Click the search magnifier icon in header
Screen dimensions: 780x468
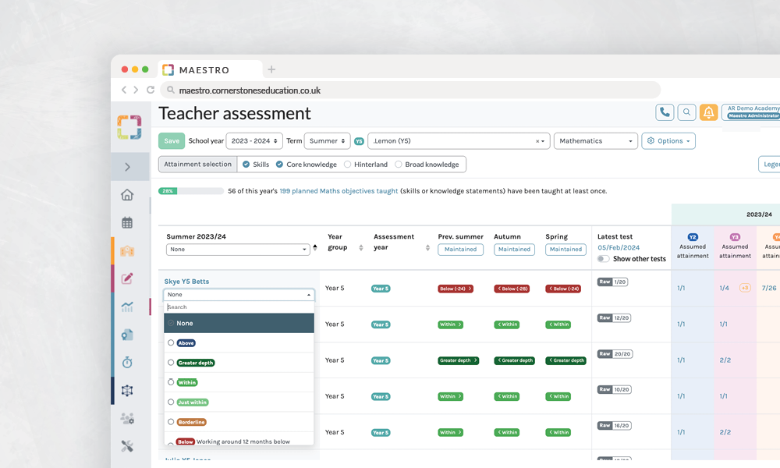click(x=686, y=112)
